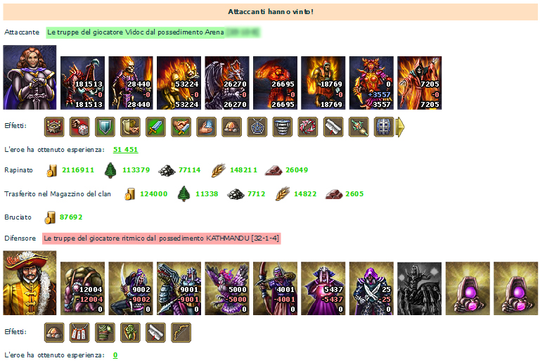Click the defender ritmico KATHMANDU label
The width and height of the screenshot is (540, 363).
coord(162,238)
